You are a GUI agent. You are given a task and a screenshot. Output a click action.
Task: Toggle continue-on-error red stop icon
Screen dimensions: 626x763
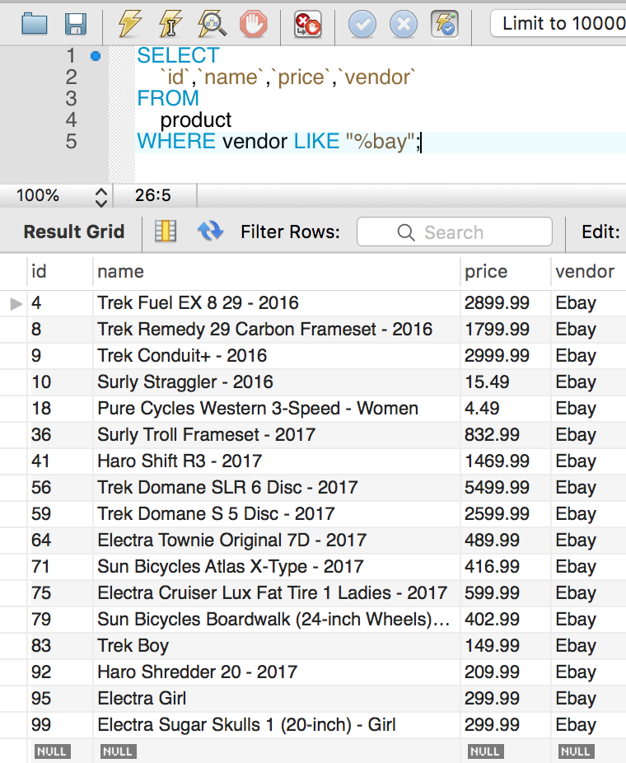click(x=308, y=24)
